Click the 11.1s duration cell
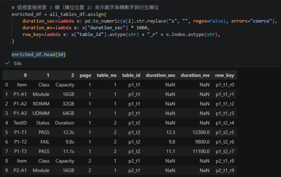The image size is (281, 177). coord(68,151)
